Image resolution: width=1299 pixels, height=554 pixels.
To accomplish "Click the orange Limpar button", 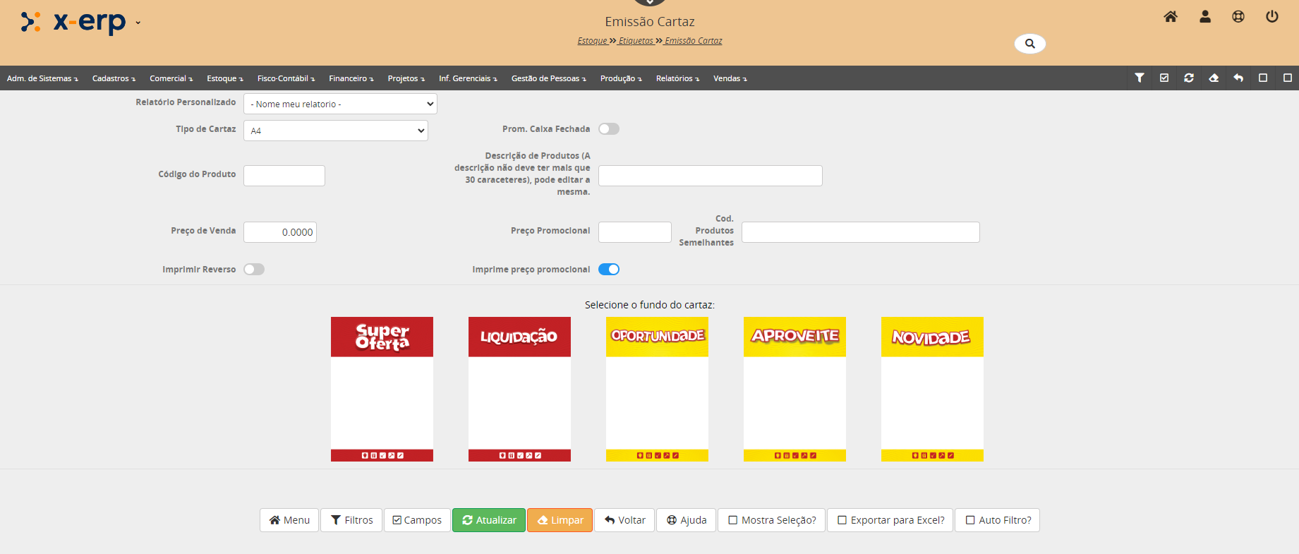I will point(560,520).
